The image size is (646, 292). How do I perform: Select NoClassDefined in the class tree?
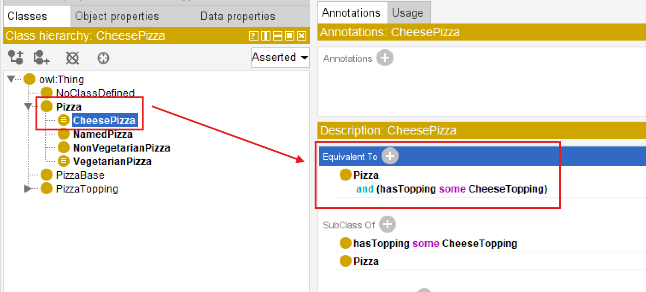[95, 93]
